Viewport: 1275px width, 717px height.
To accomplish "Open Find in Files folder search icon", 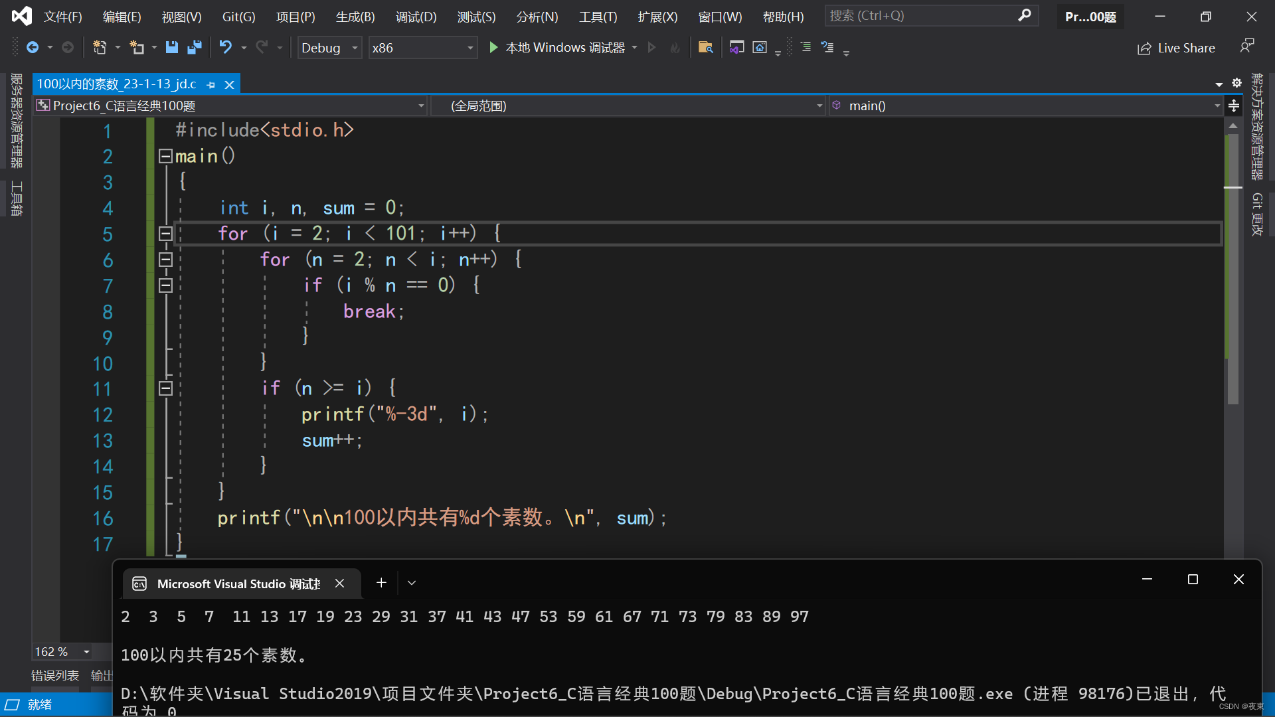I will click(706, 47).
